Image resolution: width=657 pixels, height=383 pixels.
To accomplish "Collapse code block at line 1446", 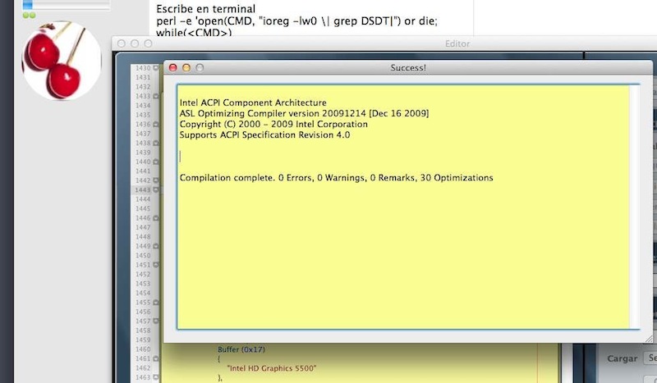I will (x=155, y=218).
